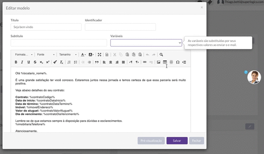Insert a special character (Omega)
The height and width of the screenshot is (154, 264).
pyautogui.click(x=178, y=62)
